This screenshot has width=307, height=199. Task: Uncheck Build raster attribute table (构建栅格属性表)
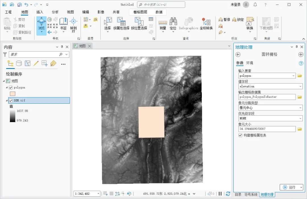240,135
